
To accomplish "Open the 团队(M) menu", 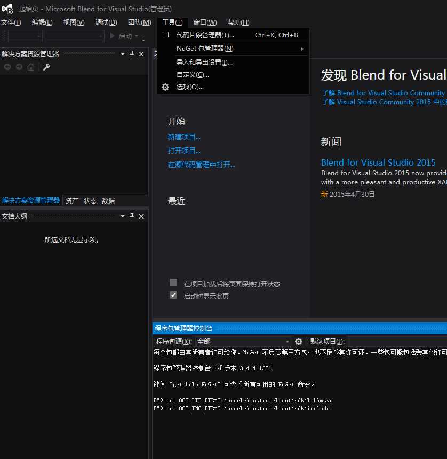I will (140, 22).
